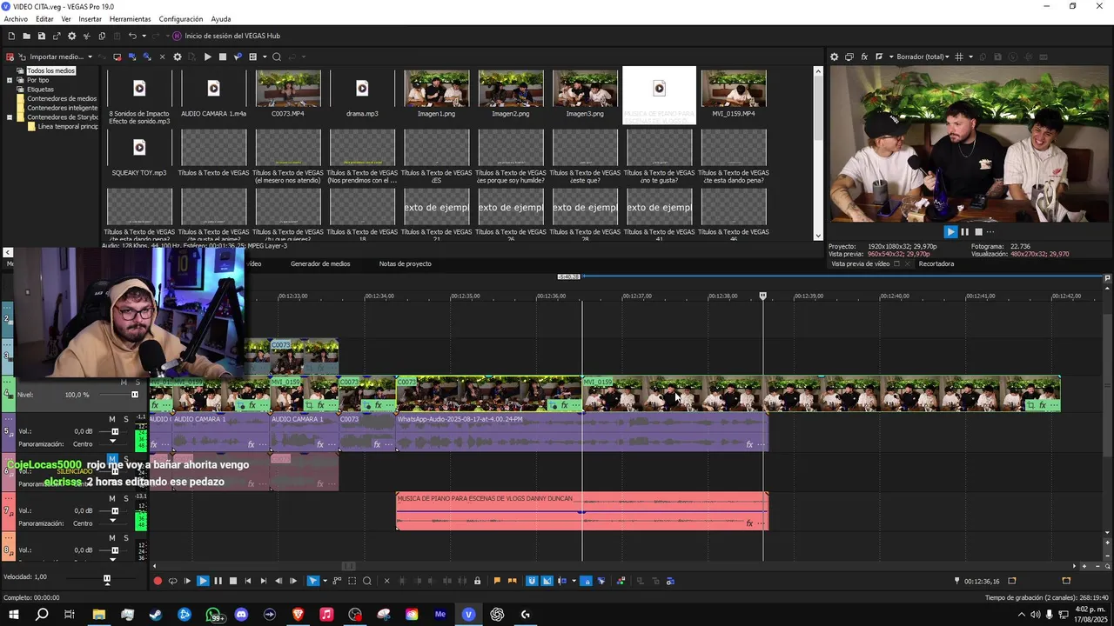Open video preview settings gear icon

(x=834, y=57)
